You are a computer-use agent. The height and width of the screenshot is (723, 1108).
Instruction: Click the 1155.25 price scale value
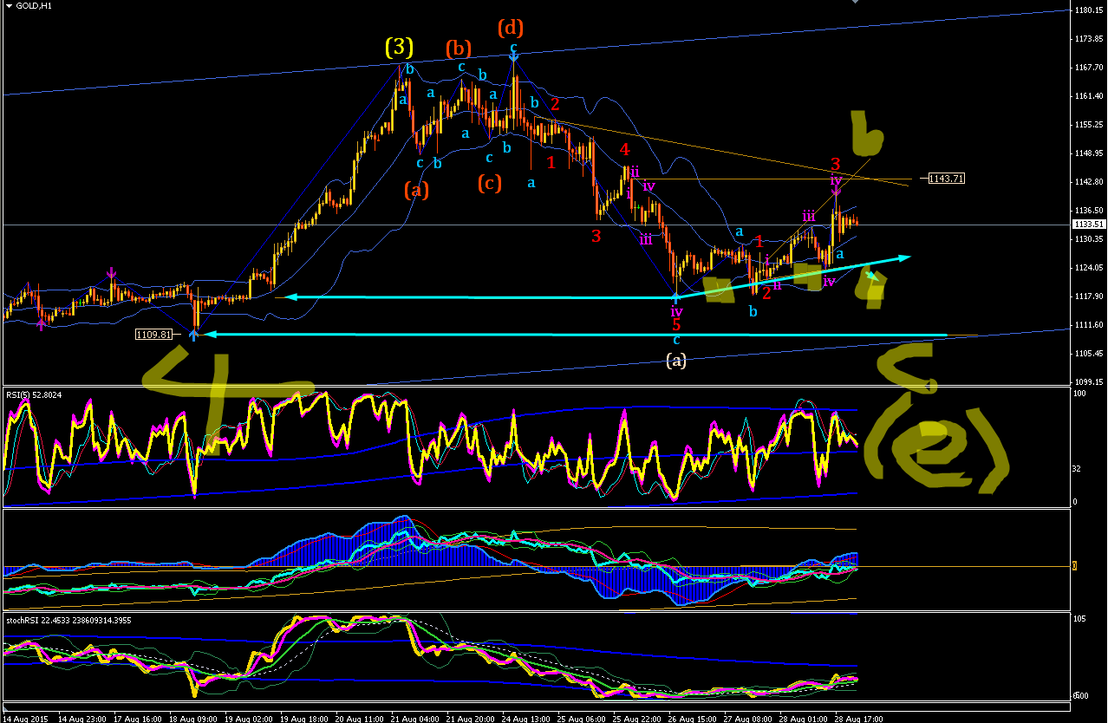pyautogui.click(x=1087, y=125)
